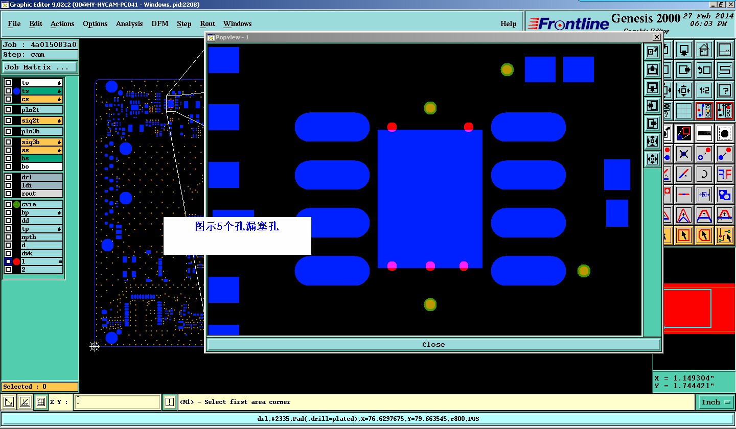Toggle the checkbox for layer 2
This screenshot has width=736, height=429.
tap(8, 270)
